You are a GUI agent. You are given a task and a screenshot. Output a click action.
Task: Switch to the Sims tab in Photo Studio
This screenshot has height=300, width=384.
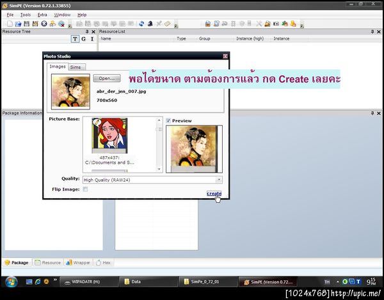pyautogui.click(x=77, y=67)
